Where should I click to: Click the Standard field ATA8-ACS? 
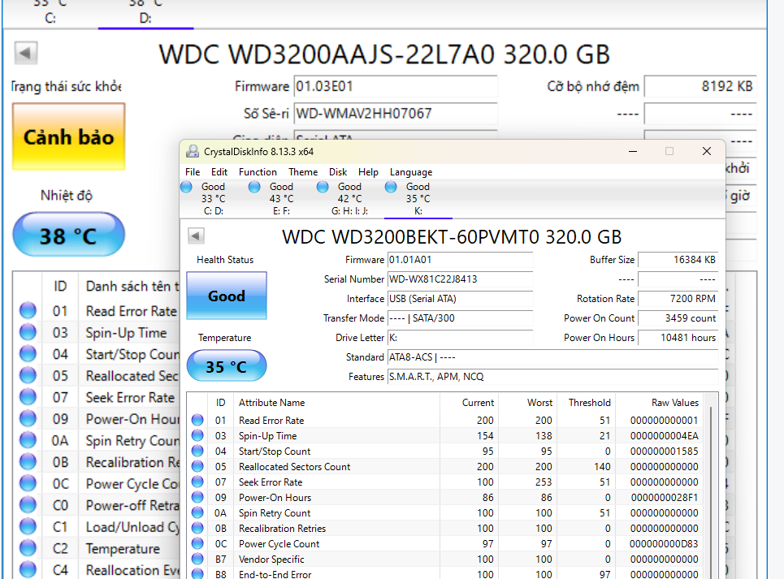[553, 357]
